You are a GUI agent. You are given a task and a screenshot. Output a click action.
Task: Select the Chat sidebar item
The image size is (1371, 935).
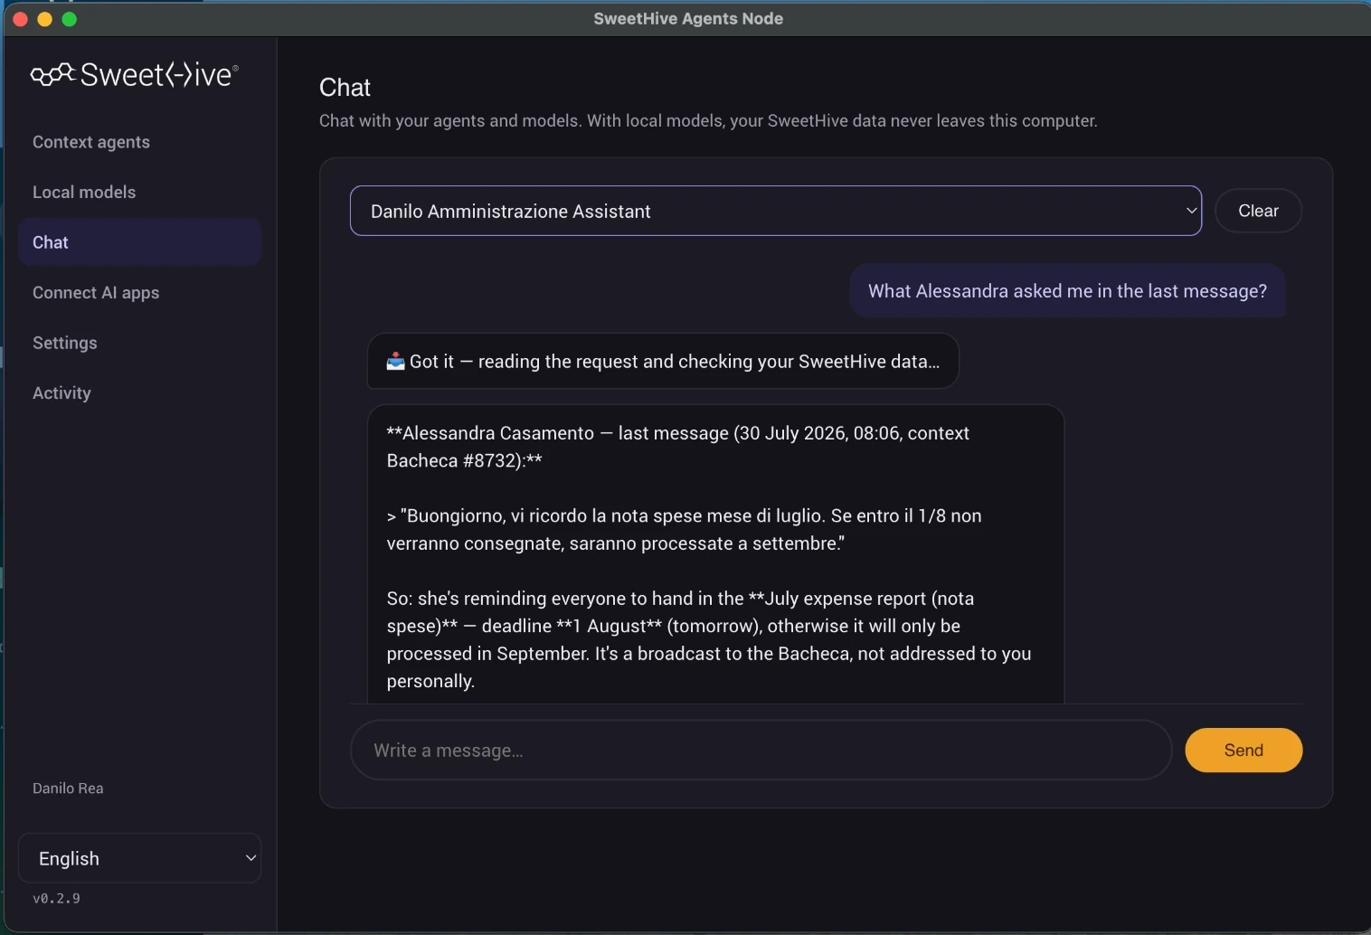(139, 242)
